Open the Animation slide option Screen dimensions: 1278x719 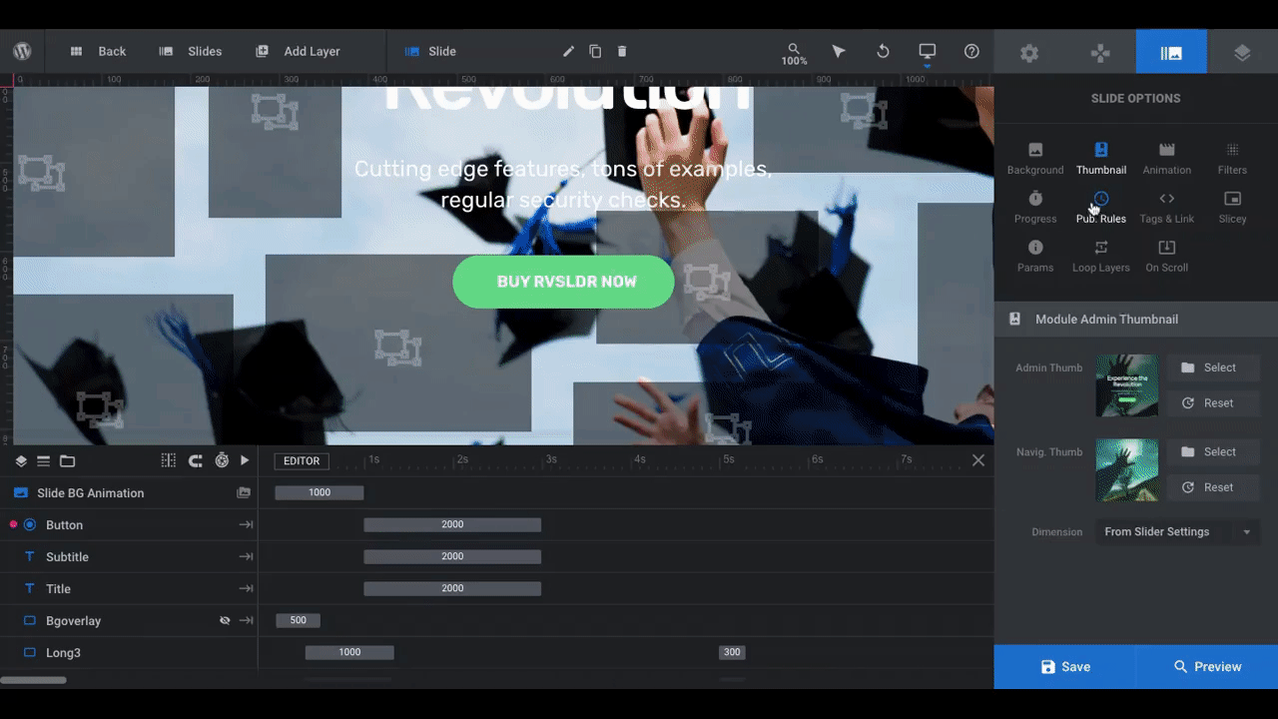[x=1167, y=158]
